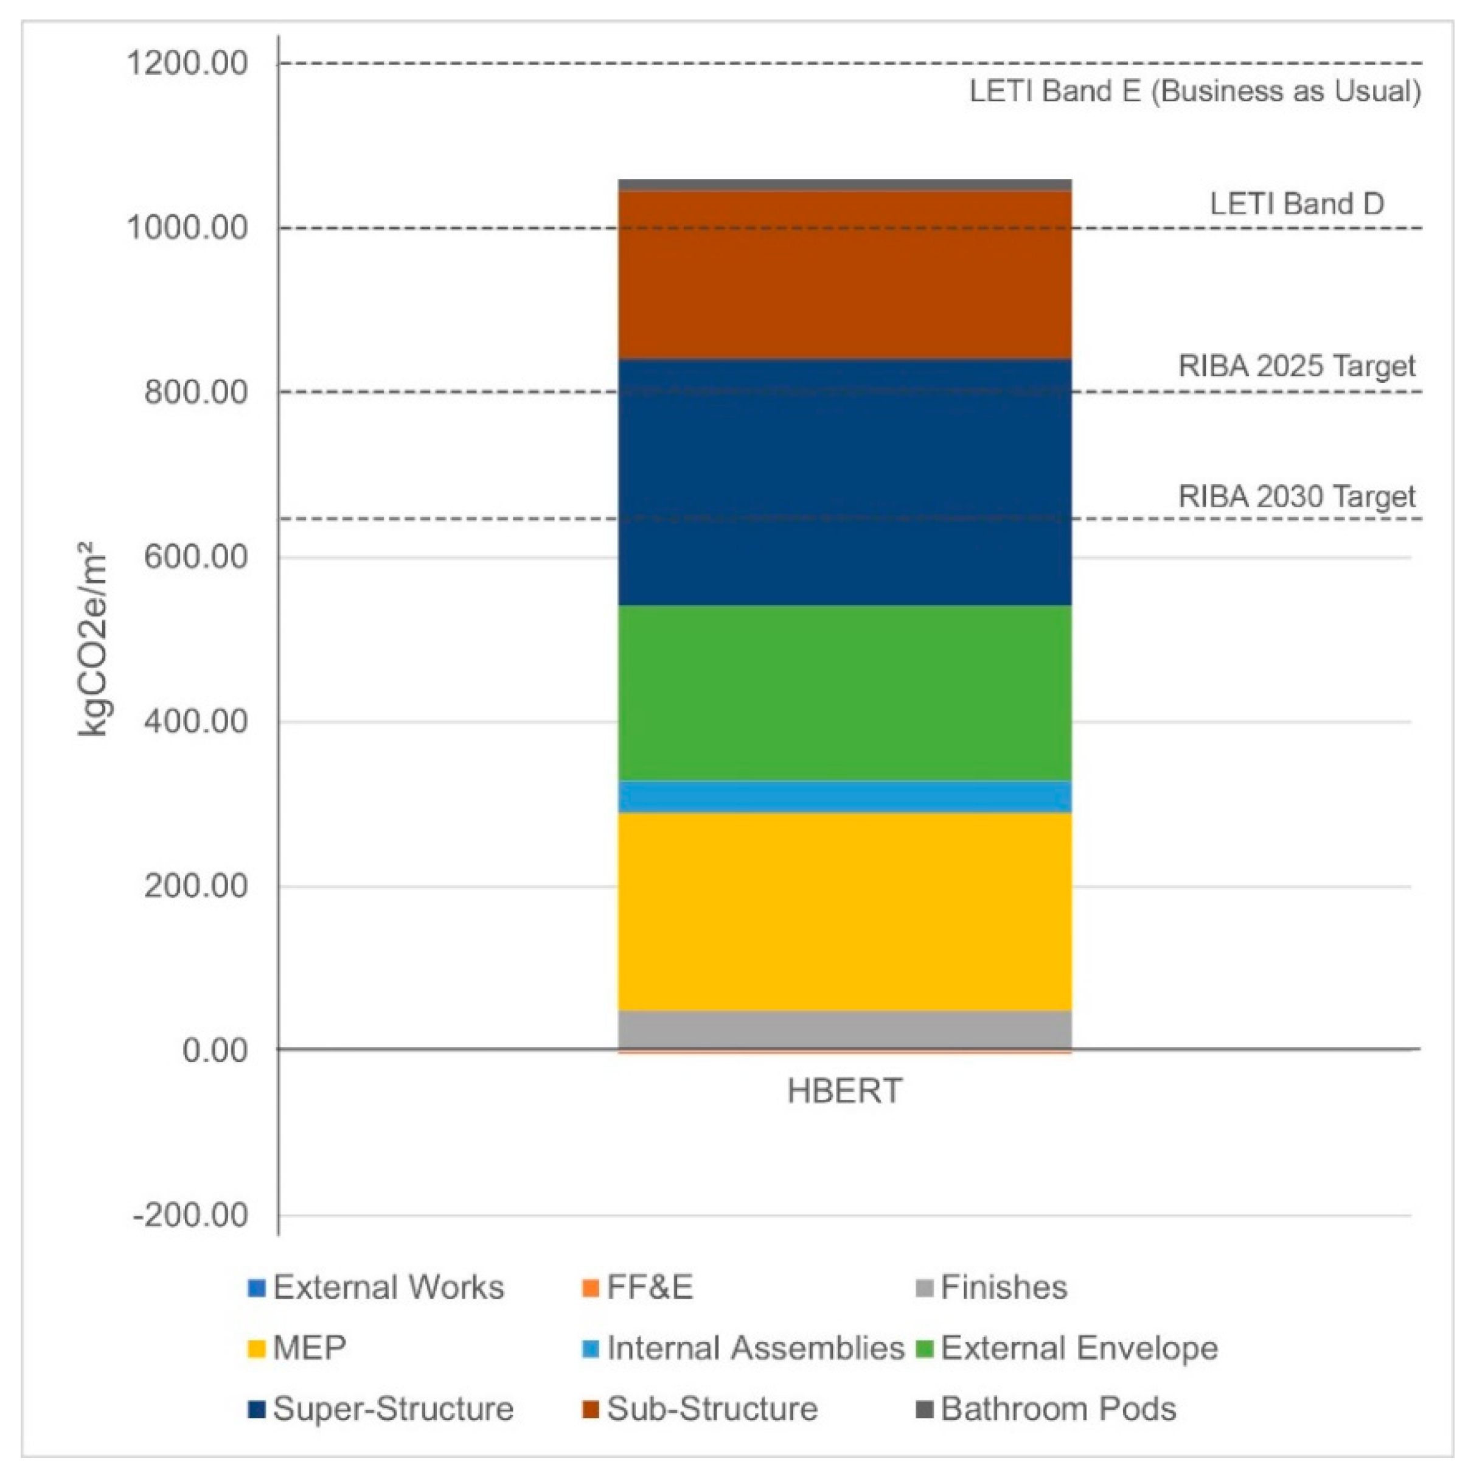Click the Super-Structure legend swatch

point(257,1409)
